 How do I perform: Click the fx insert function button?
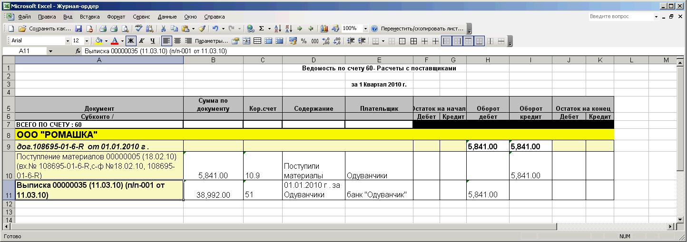pyautogui.click(x=78, y=51)
